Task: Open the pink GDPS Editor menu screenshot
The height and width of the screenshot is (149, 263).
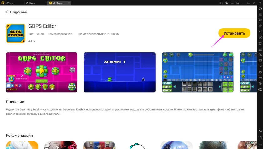Action: click(42, 72)
